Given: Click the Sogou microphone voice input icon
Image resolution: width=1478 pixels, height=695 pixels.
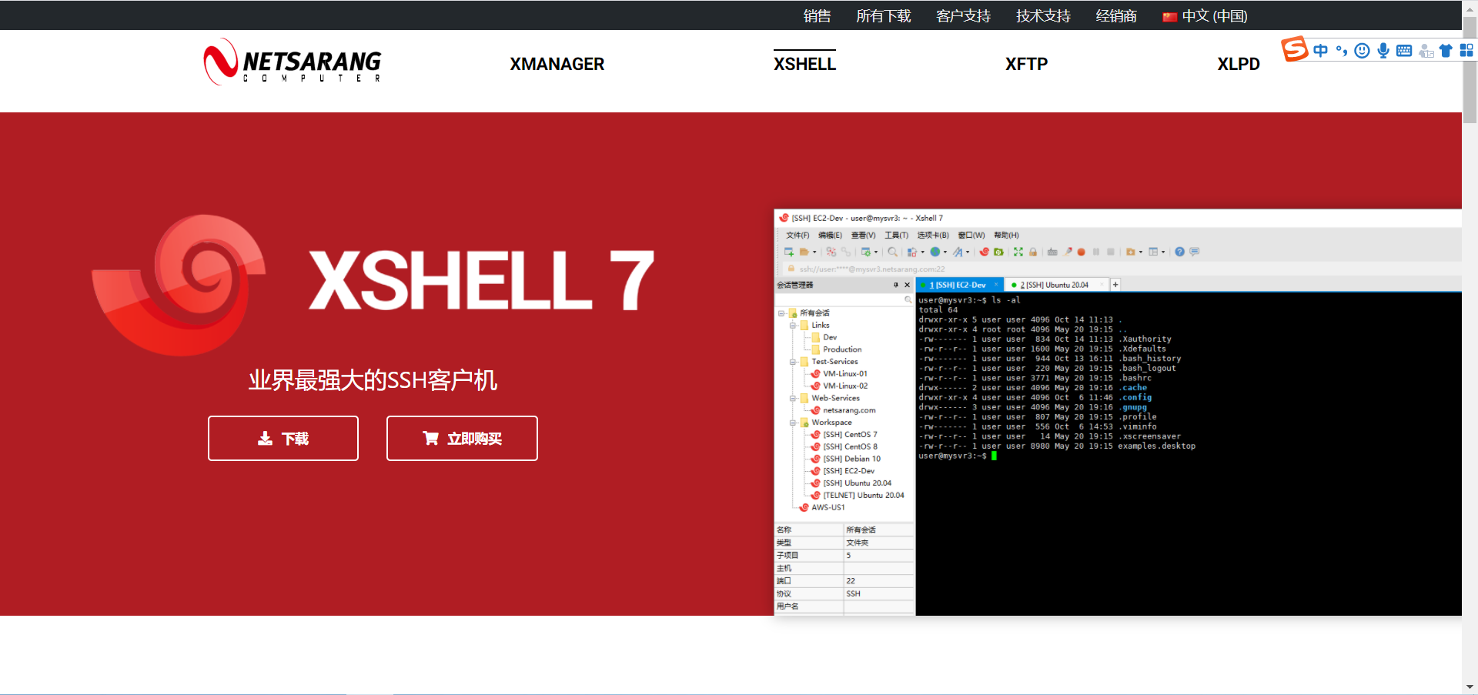Looking at the screenshot, I should [1383, 51].
